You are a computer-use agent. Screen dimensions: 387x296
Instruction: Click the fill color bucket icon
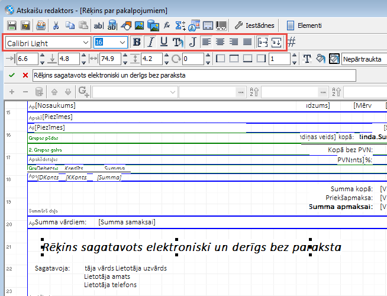click(x=321, y=59)
